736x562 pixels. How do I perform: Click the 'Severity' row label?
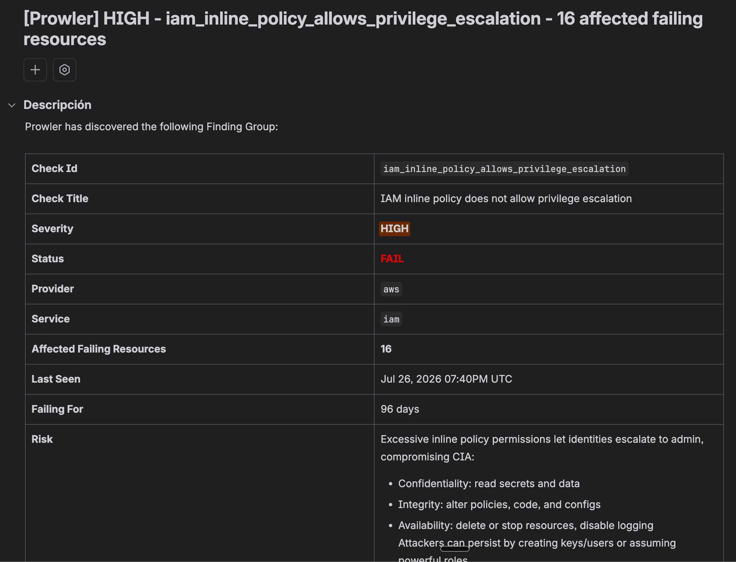[52, 229]
